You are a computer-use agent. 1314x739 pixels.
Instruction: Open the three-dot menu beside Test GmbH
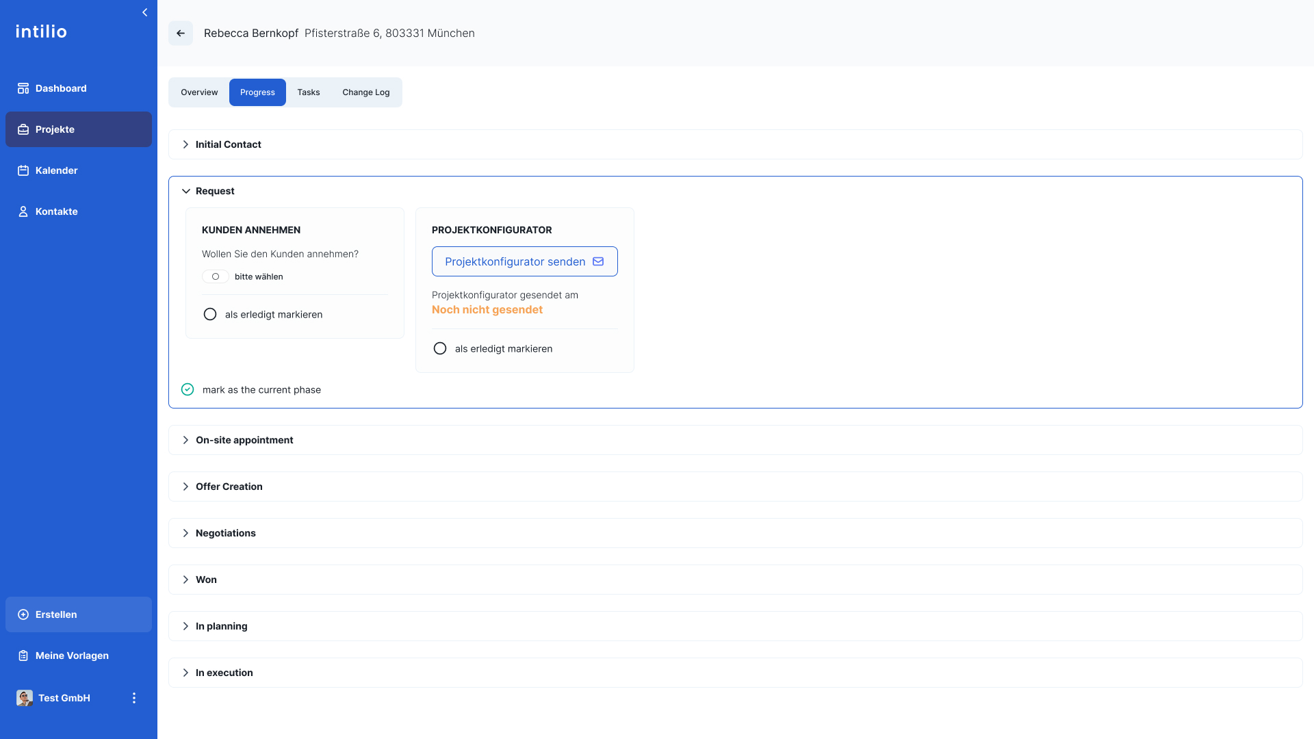134,698
